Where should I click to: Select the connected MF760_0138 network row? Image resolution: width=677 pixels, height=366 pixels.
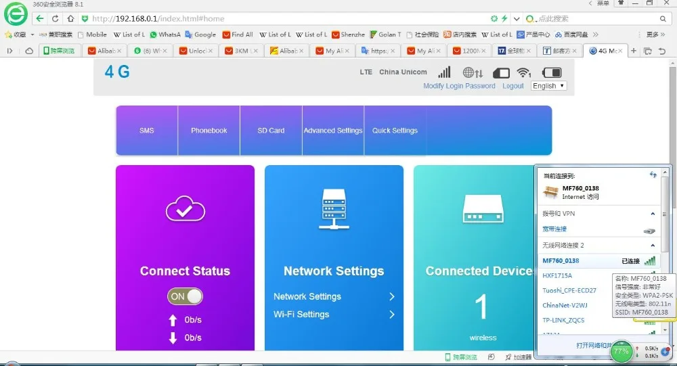[x=598, y=260]
